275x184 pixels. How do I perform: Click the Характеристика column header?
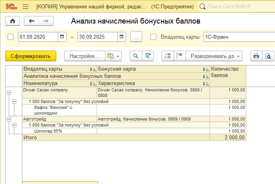pos(153,83)
